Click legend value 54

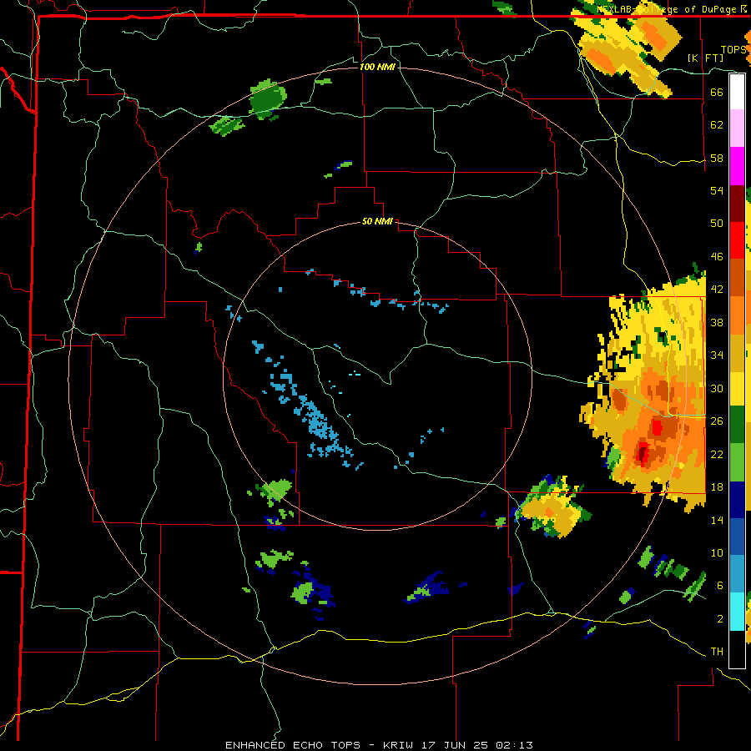click(717, 190)
